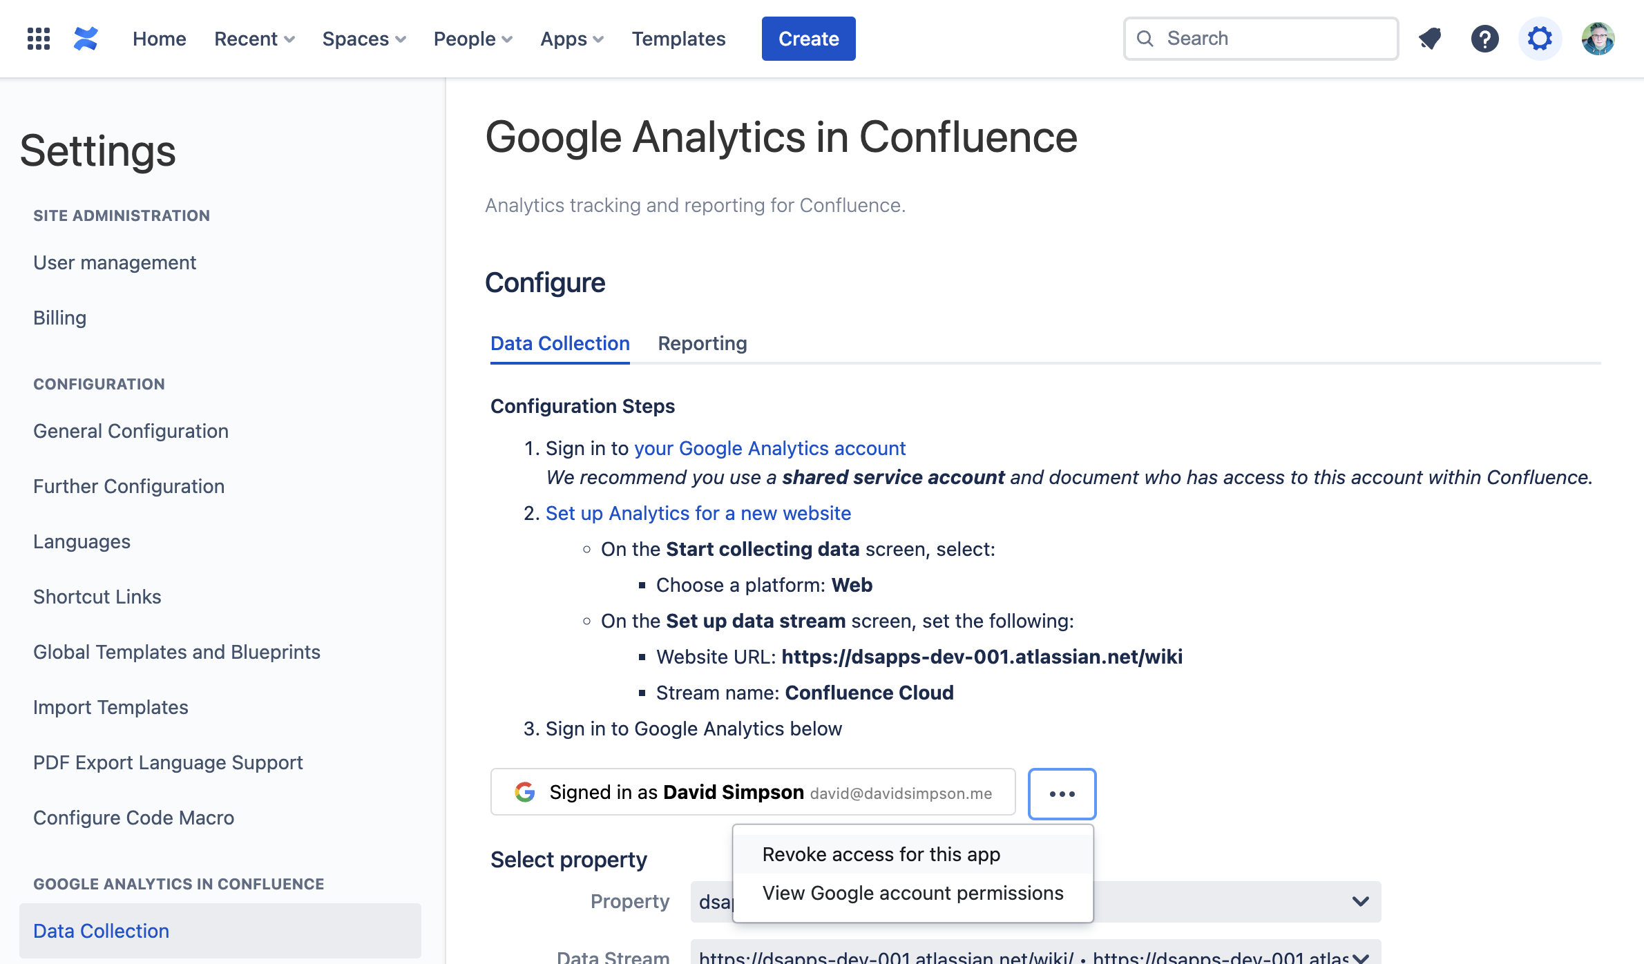The width and height of the screenshot is (1644, 964).
Task: Click the Google sign-in account button
Action: tap(753, 792)
